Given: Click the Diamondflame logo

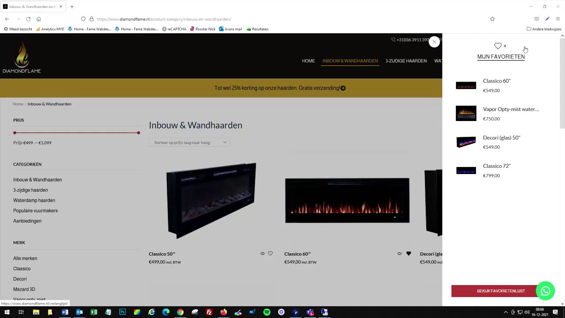Looking at the screenshot, I should 22,58.
